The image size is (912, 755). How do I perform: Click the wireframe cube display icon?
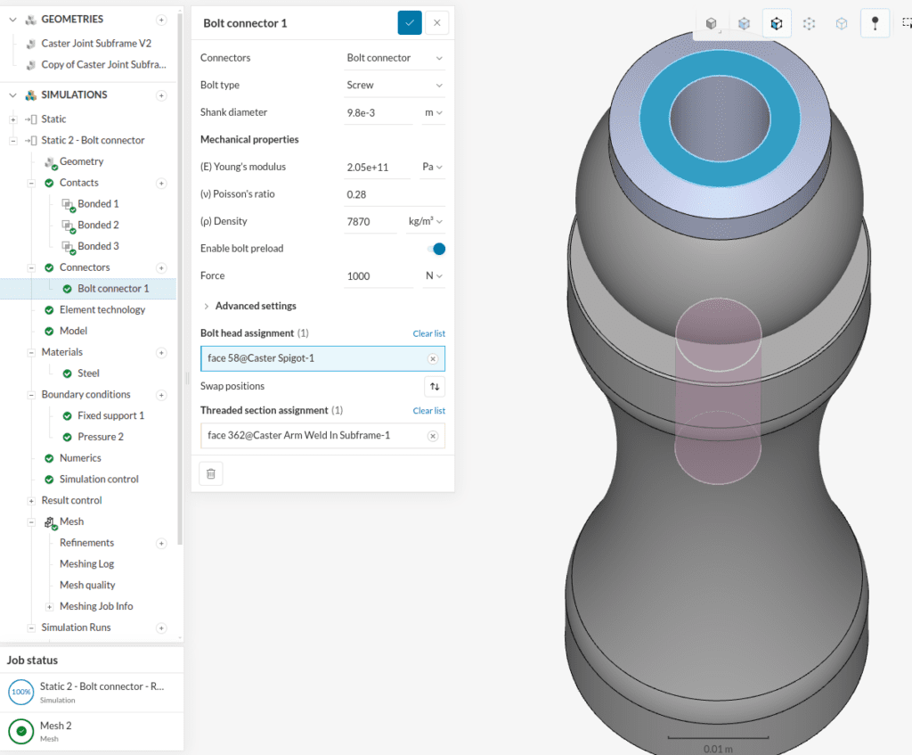click(841, 23)
